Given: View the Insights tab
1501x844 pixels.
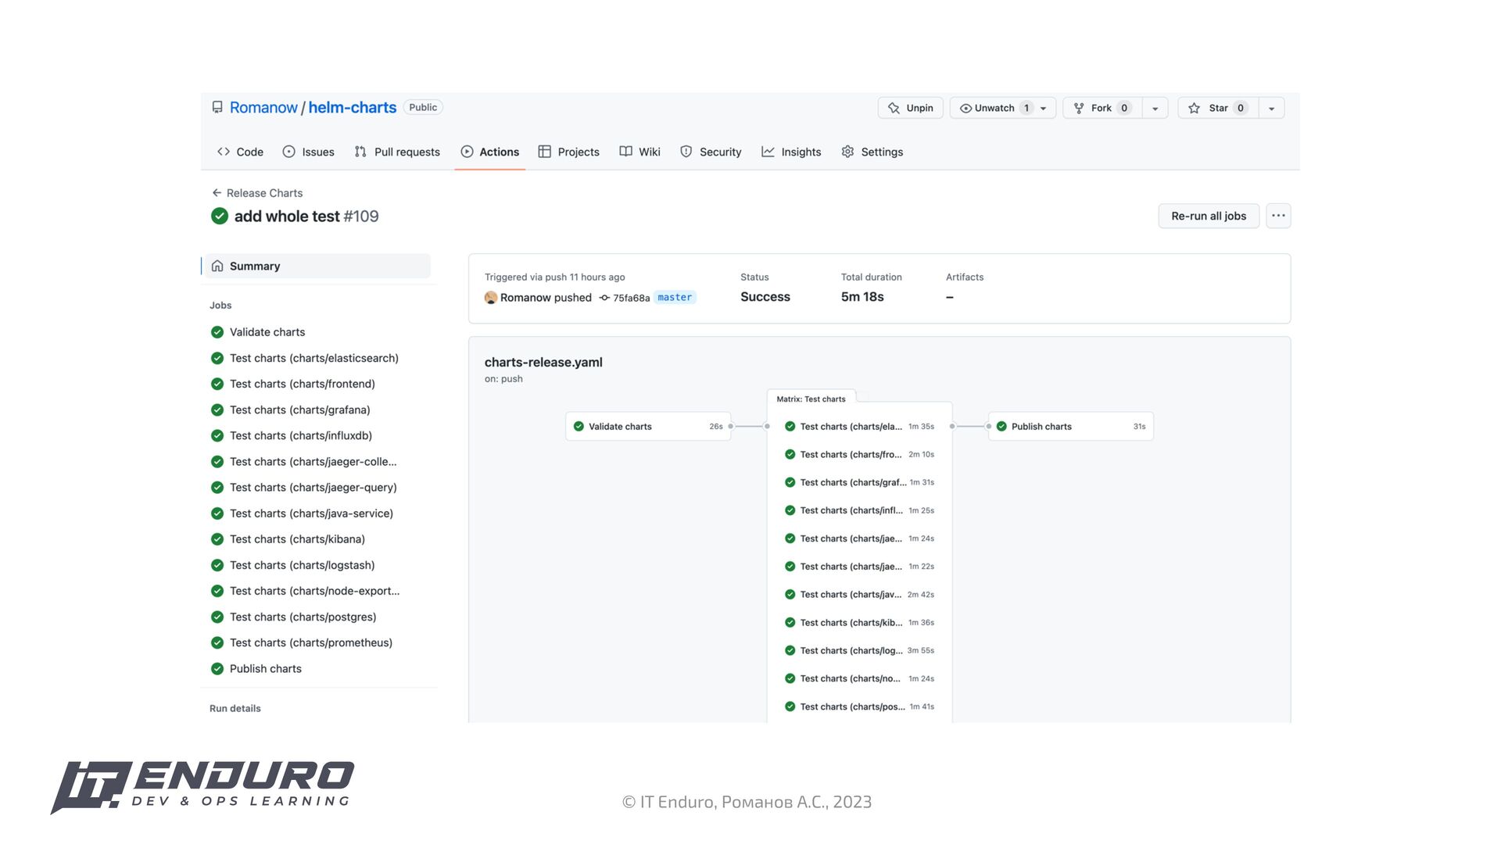Looking at the screenshot, I should [x=791, y=152].
